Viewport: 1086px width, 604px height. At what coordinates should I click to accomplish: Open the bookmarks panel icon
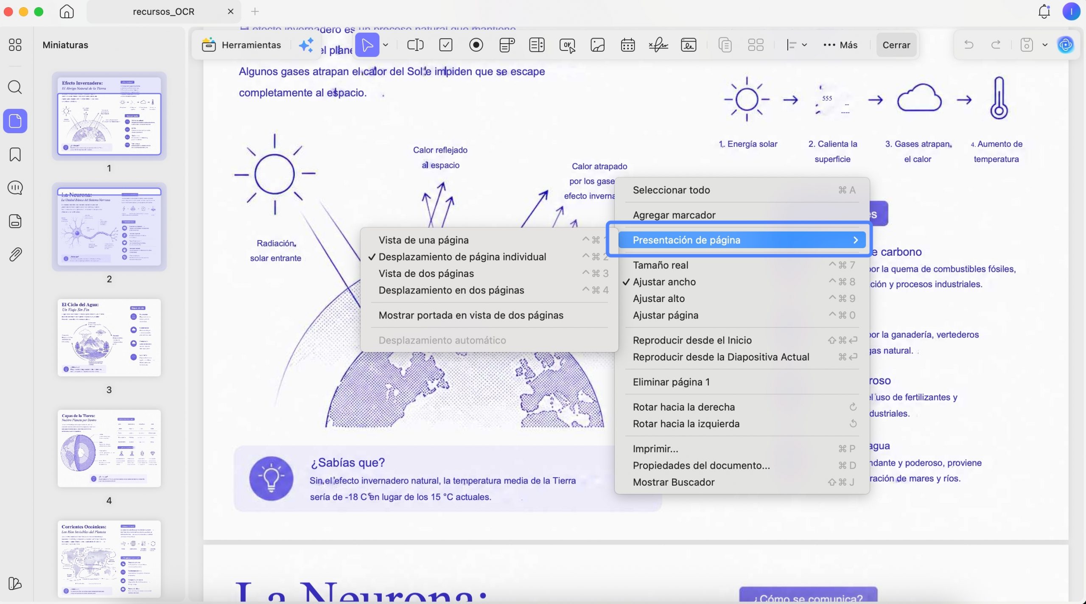coord(15,154)
